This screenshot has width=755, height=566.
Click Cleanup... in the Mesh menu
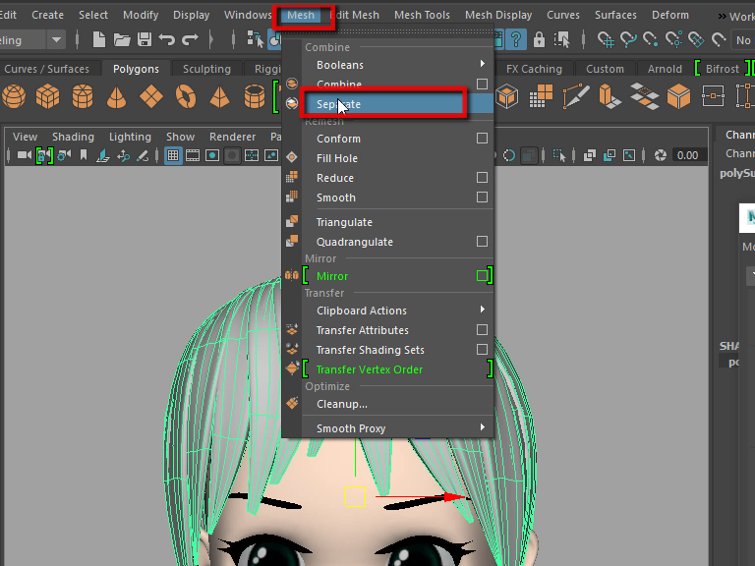pos(341,404)
